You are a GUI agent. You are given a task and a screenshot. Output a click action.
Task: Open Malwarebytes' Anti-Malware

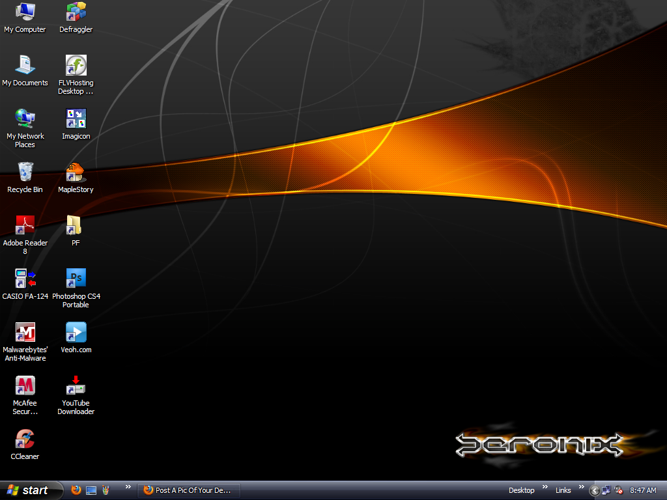(x=25, y=332)
